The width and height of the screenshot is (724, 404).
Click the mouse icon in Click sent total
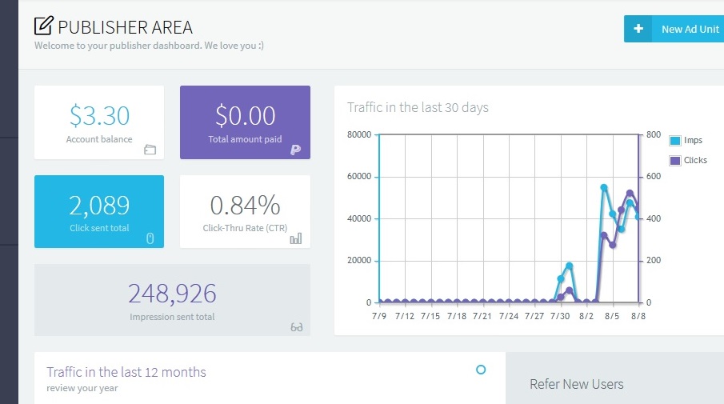click(150, 238)
